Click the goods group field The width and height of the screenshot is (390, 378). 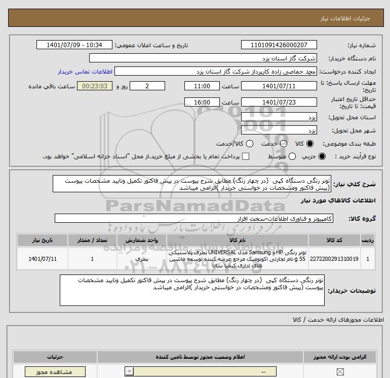tap(194, 218)
